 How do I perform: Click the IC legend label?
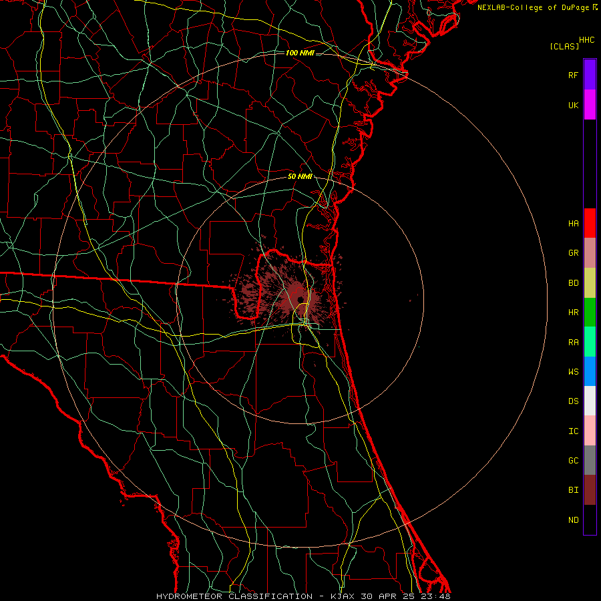(x=573, y=431)
